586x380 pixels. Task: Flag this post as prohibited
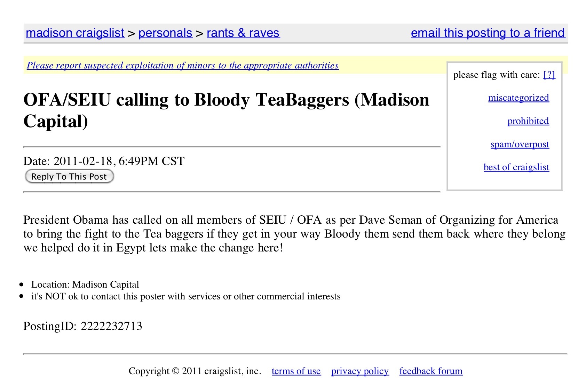(528, 121)
